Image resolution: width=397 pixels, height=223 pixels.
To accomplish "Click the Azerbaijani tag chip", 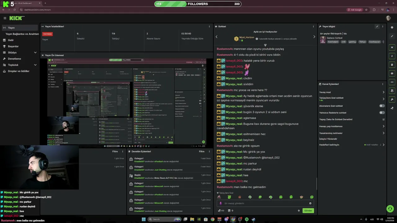I will pos(333,42).
